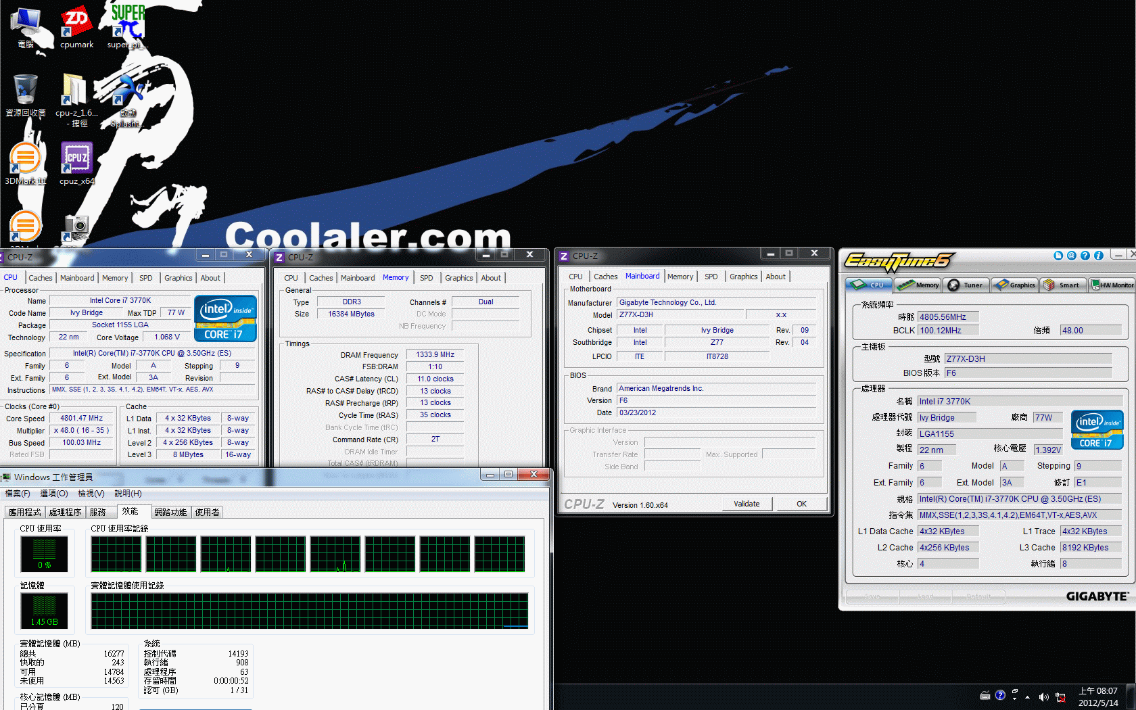Switch to 網路功能 tab in Task Manager
Viewport: 1136px width, 710px height.
coord(170,512)
